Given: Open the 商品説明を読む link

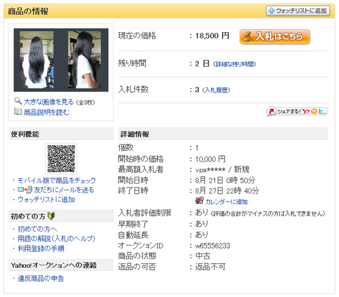Looking at the screenshot, I should coord(46,112).
